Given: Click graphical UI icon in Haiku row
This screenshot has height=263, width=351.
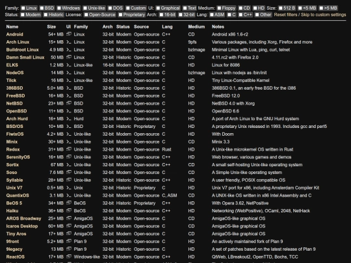Looking at the screenshot, I should [x=69, y=210].
